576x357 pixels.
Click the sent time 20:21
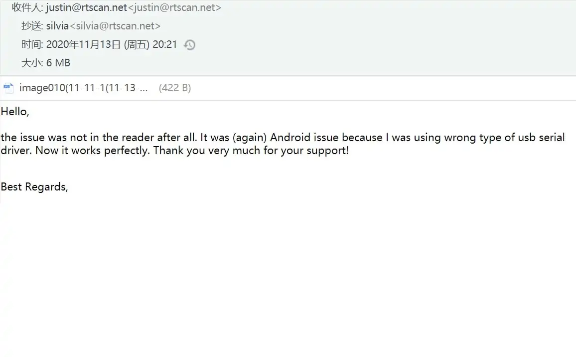coord(165,44)
